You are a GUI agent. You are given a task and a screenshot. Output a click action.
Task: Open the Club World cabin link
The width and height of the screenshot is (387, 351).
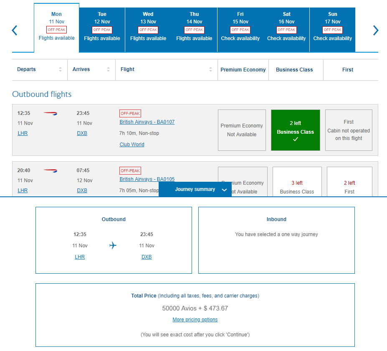132,145
